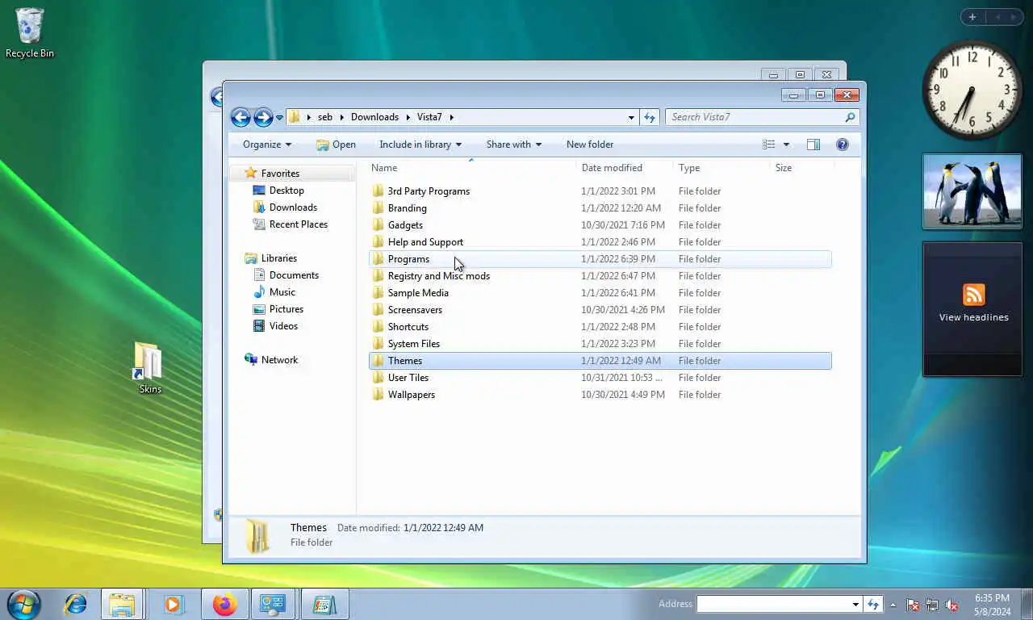Open the Documents library
Viewport: 1033px width, 620px height.
(294, 275)
